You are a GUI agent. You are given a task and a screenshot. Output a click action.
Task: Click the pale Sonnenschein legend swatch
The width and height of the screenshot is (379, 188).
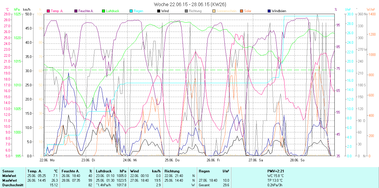click(214, 11)
